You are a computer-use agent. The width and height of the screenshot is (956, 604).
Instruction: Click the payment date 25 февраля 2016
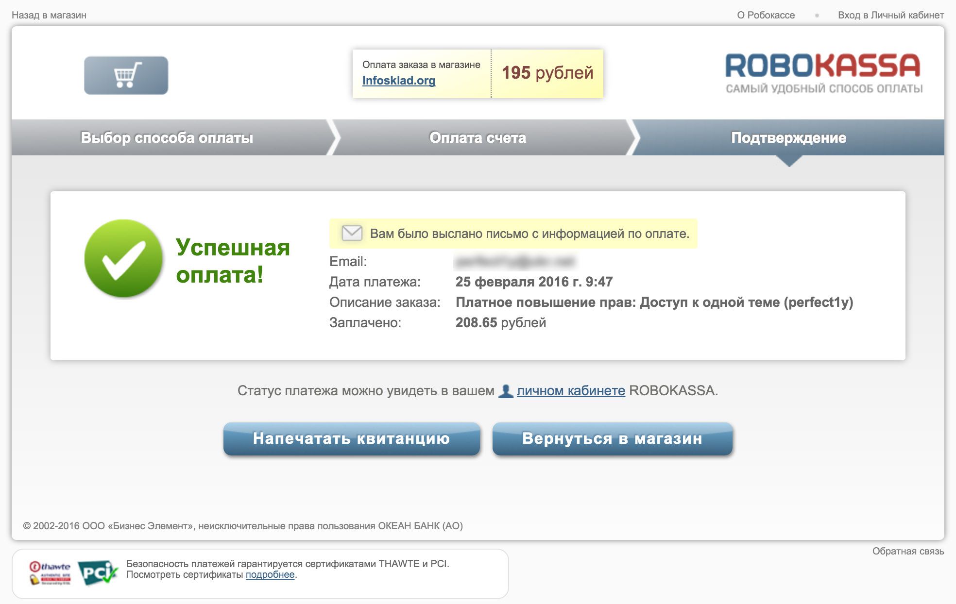tap(534, 282)
